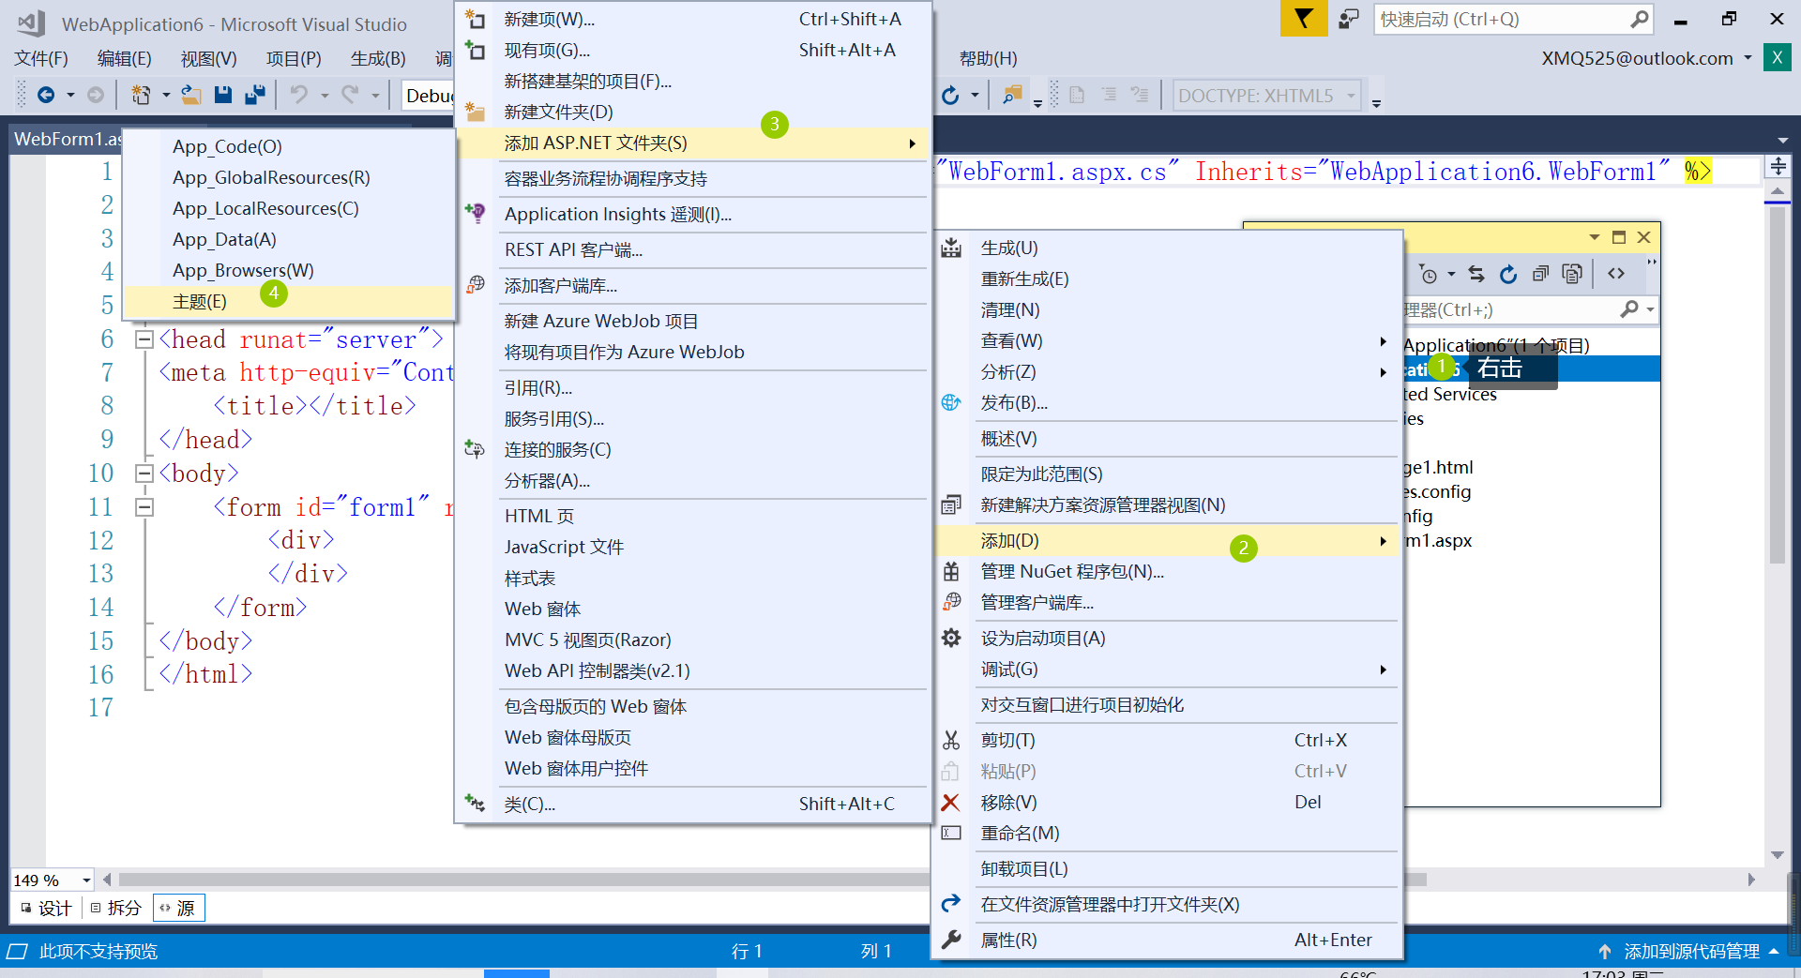The width and height of the screenshot is (1801, 978).
Task: Open the Debug configuration dropdown
Action: [430, 95]
